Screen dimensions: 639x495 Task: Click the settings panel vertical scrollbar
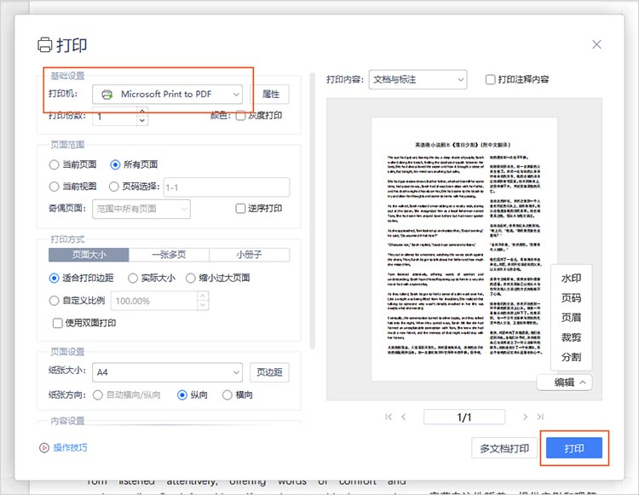point(313,211)
